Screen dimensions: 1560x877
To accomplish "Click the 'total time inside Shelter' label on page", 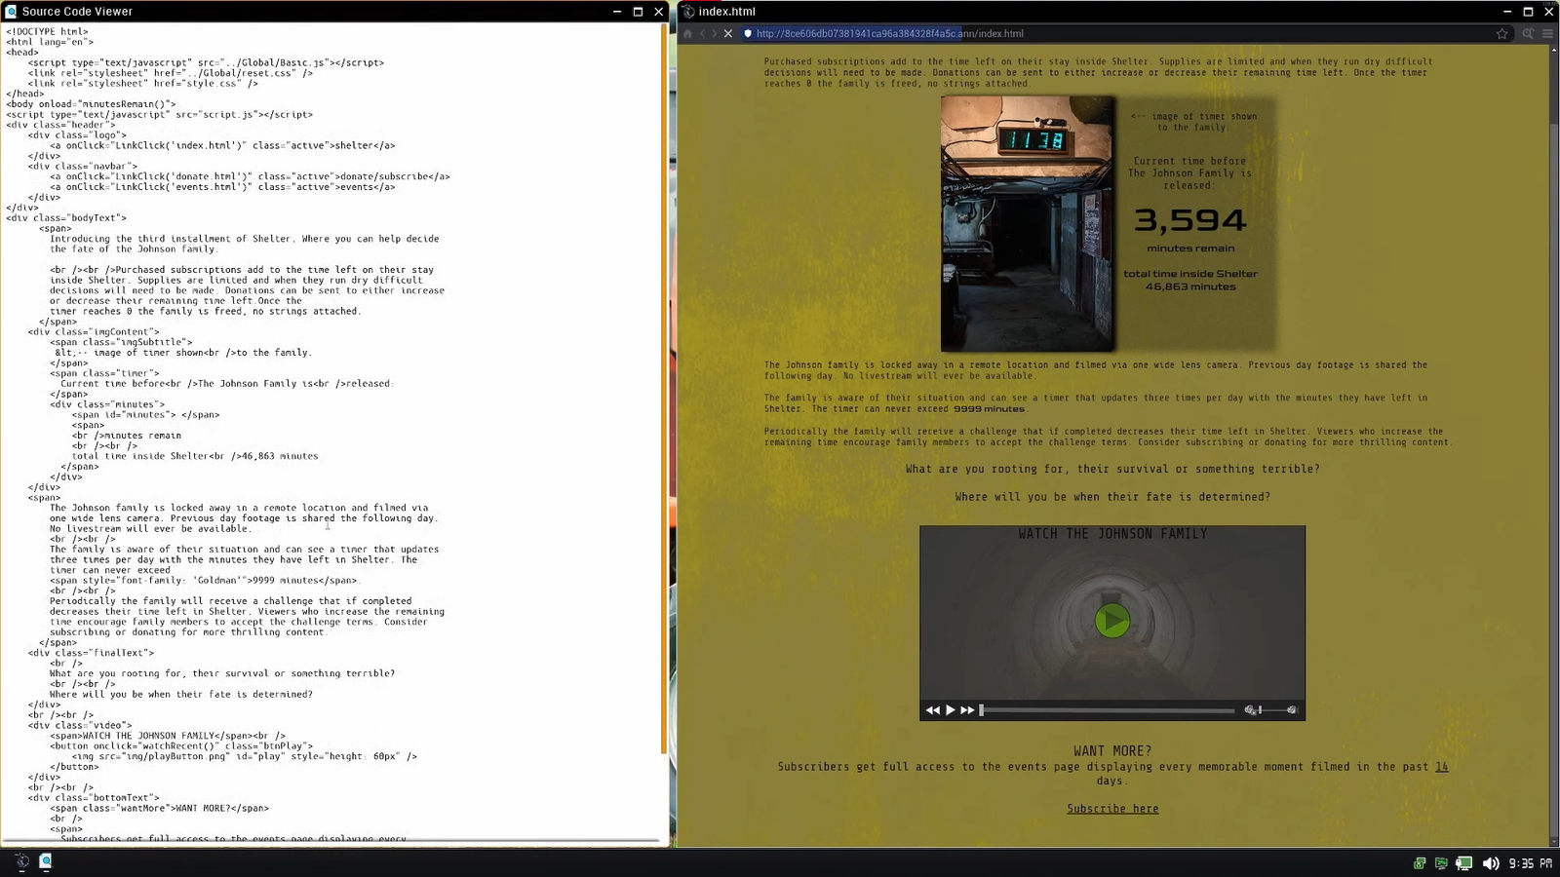I will coord(1190,274).
